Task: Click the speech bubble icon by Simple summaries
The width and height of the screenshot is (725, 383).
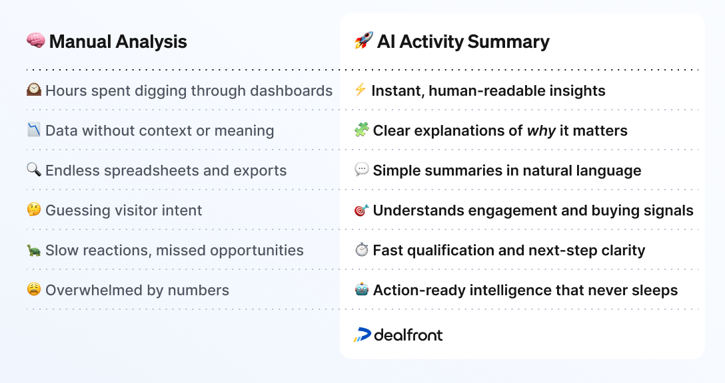Action: pos(362,170)
